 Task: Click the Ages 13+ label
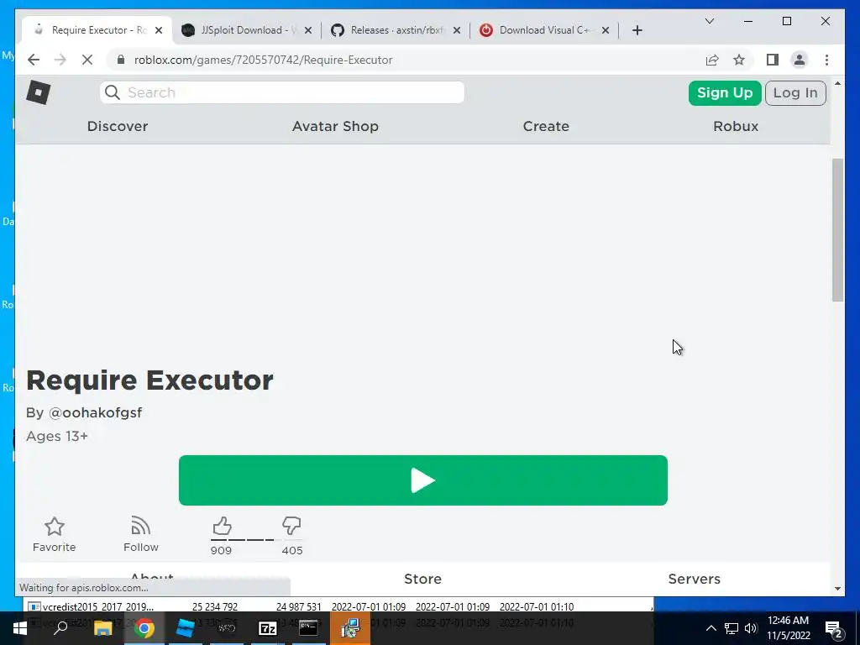[x=57, y=436]
